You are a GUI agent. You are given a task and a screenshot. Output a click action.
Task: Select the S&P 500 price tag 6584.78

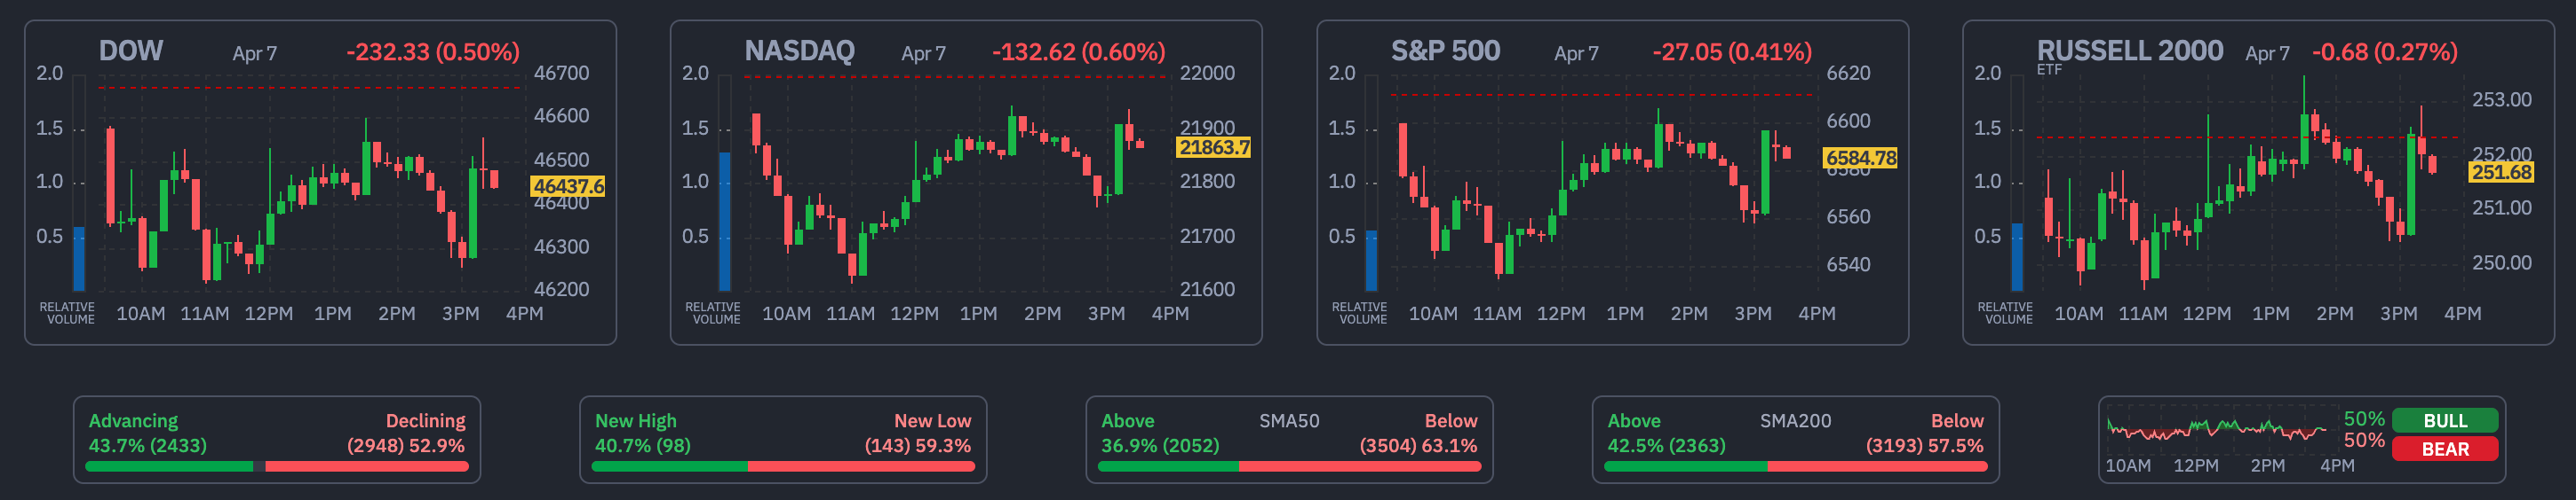(1860, 159)
